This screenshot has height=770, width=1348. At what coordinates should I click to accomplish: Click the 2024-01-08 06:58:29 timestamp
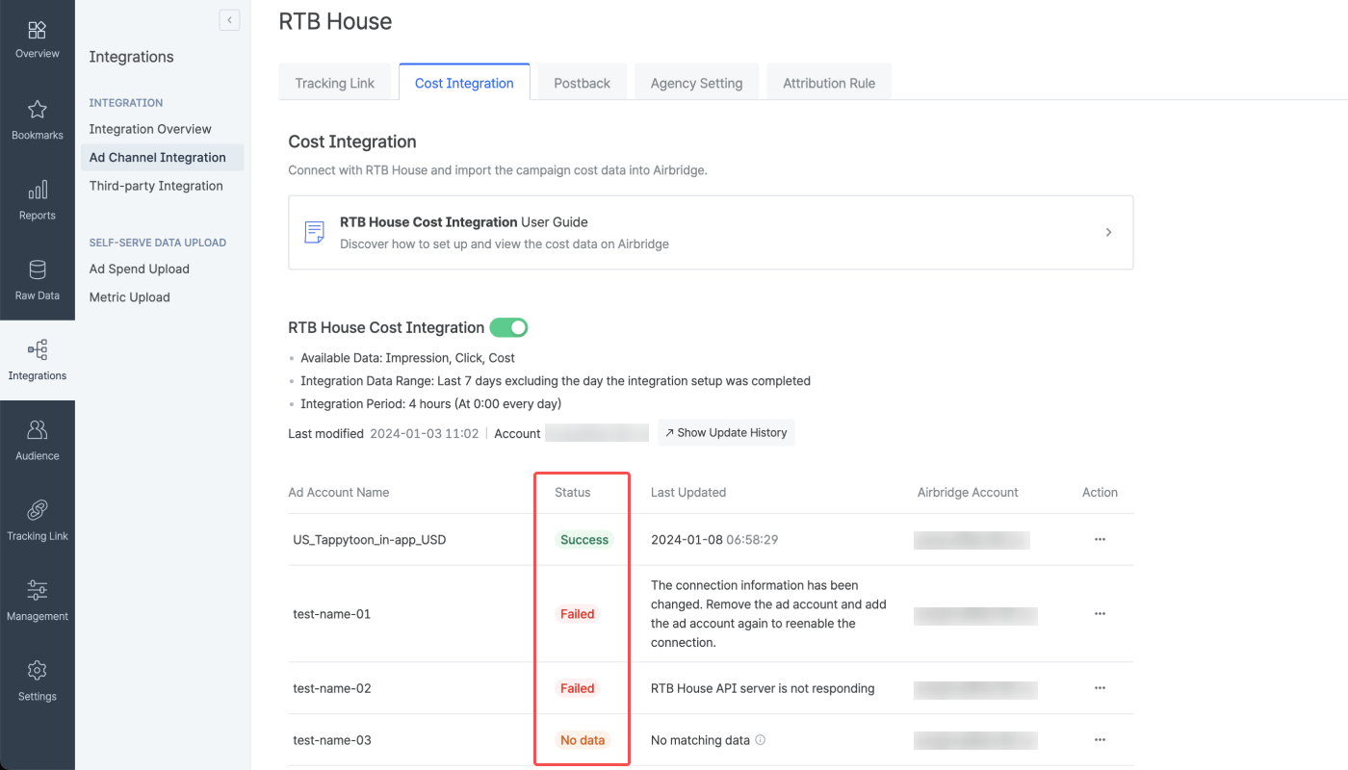coord(714,540)
